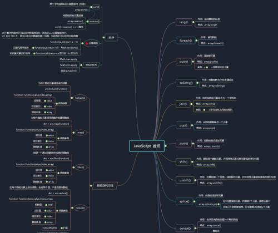Image resolution: width=278 pixels, height=233 pixels.
Task: Select the shift() node
Action: pyautogui.click(x=183, y=162)
